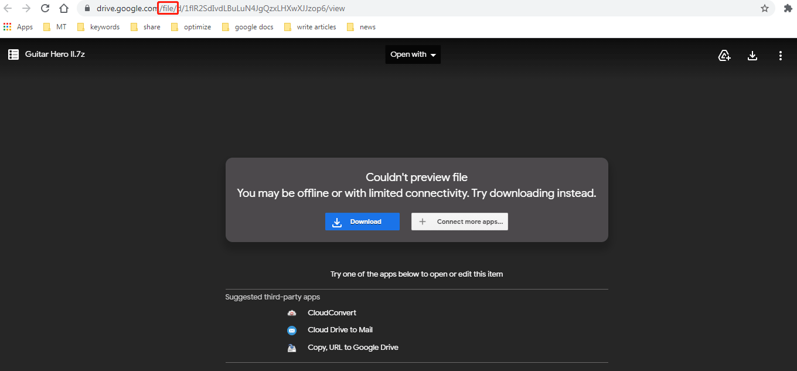Viewport: 797px width, 371px height.
Task: Click the browser extensions puzzle icon
Action: point(788,8)
